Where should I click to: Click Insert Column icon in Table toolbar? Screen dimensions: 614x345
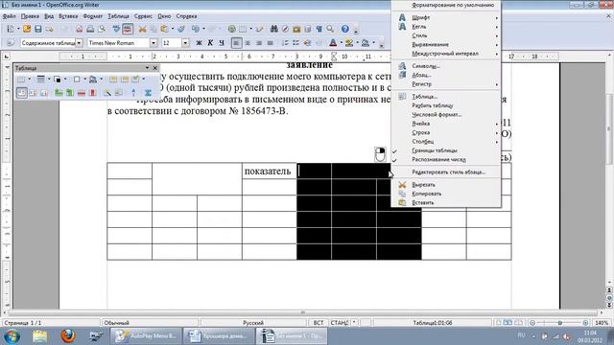(70, 93)
